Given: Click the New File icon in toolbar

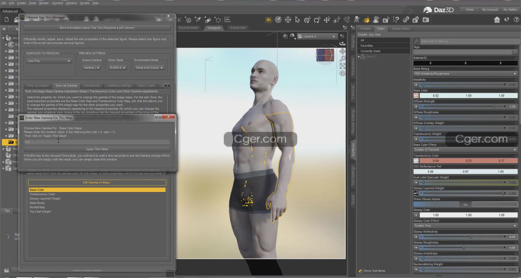Looking at the screenshot, I should 7,20.
